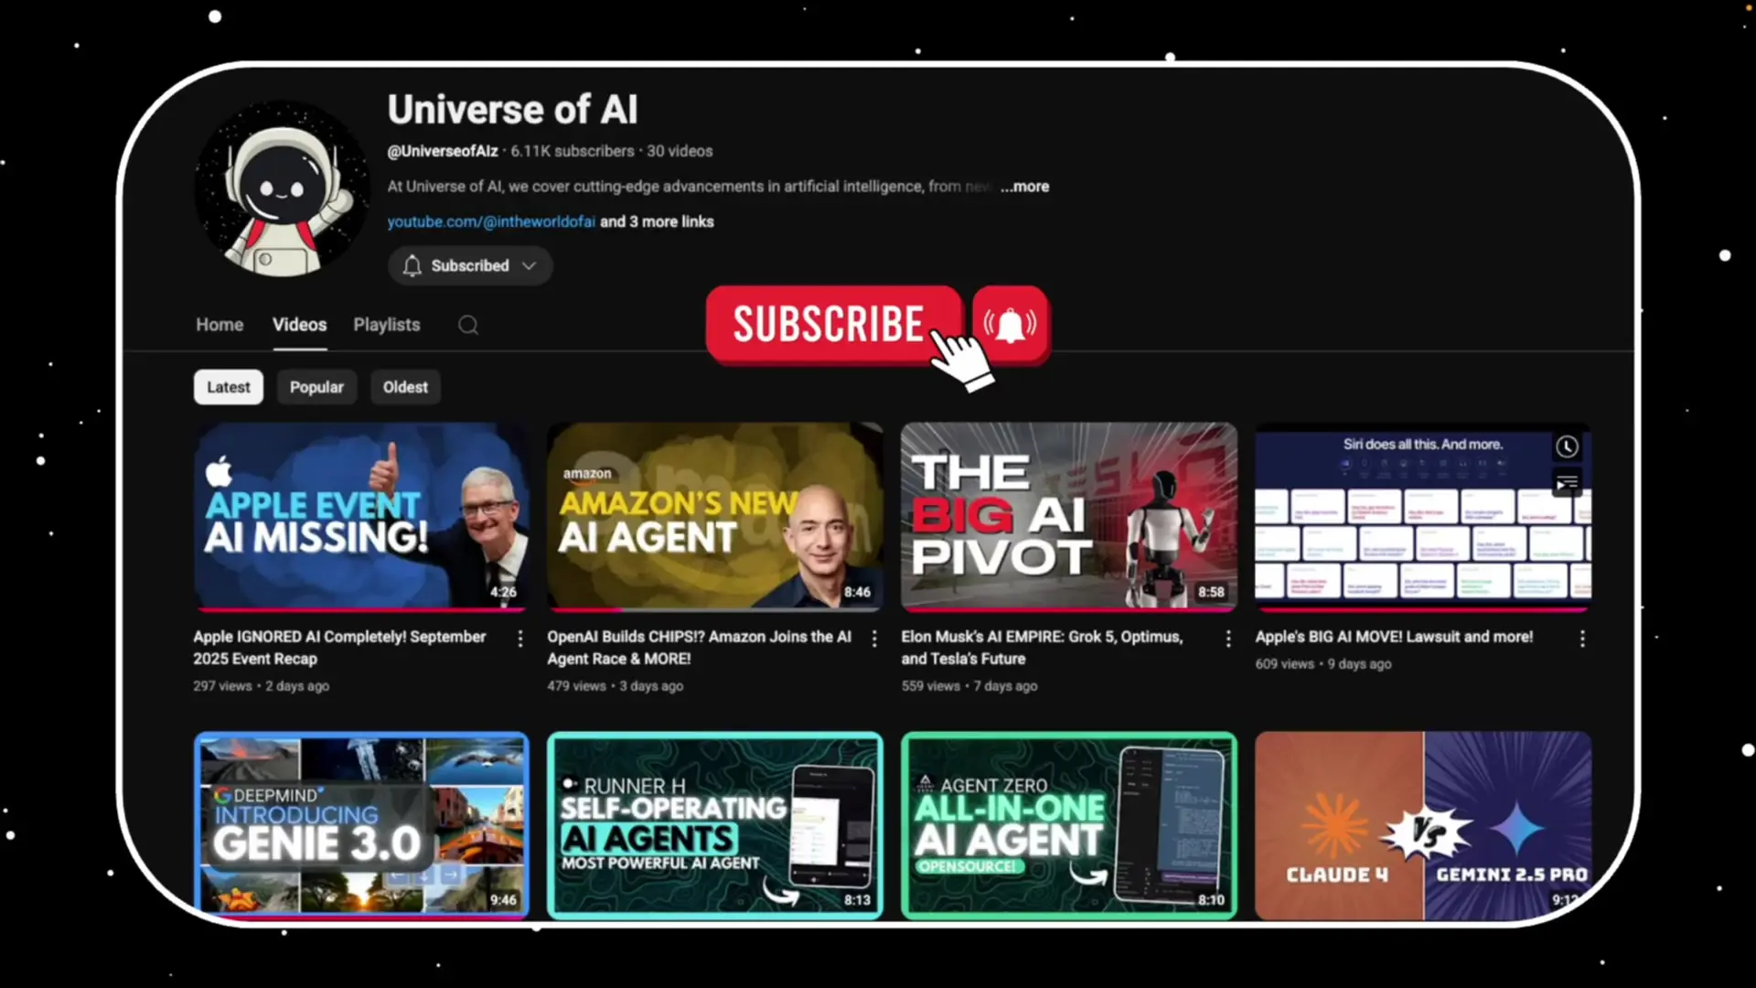Image resolution: width=1756 pixels, height=988 pixels.
Task: Open the Genie 3.0 DeepMind video thumbnail
Action: [361, 823]
